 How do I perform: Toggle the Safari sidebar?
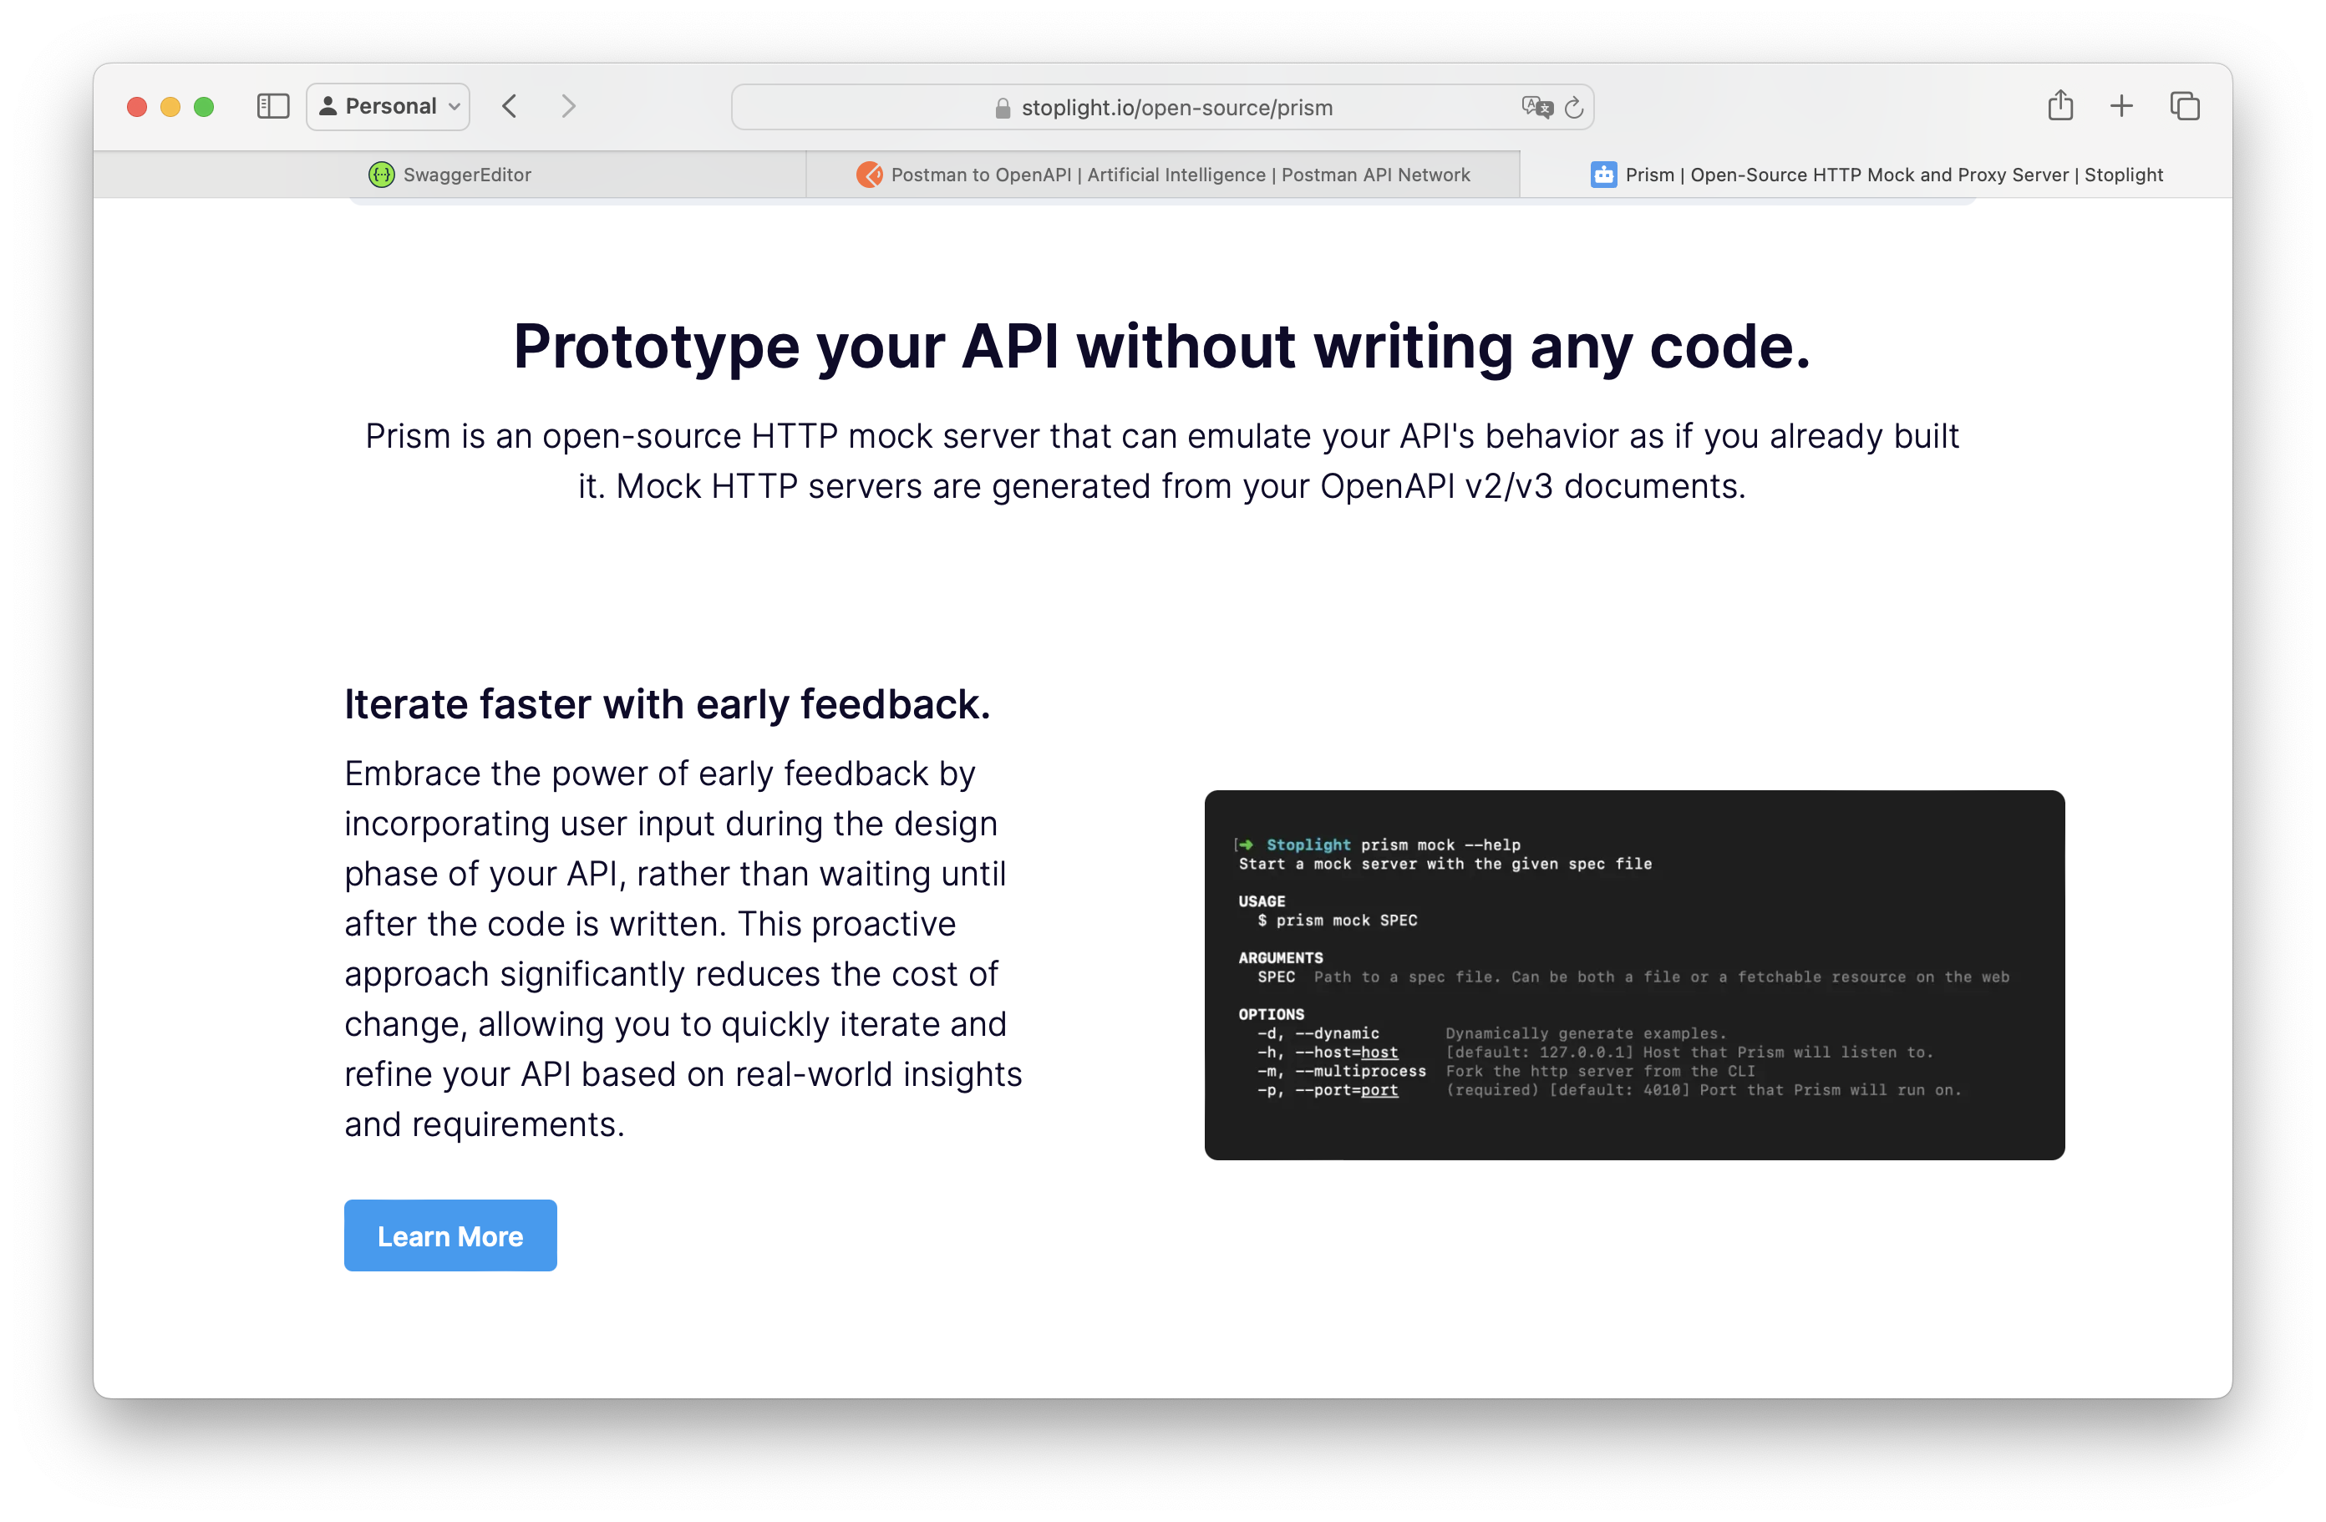[x=272, y=106]
